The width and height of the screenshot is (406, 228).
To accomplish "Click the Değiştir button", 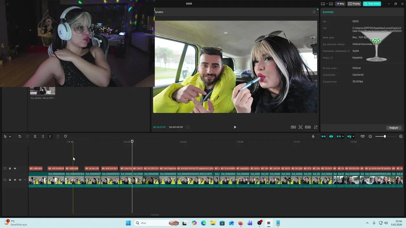I will pyautogui.click(x=394, y=128).
